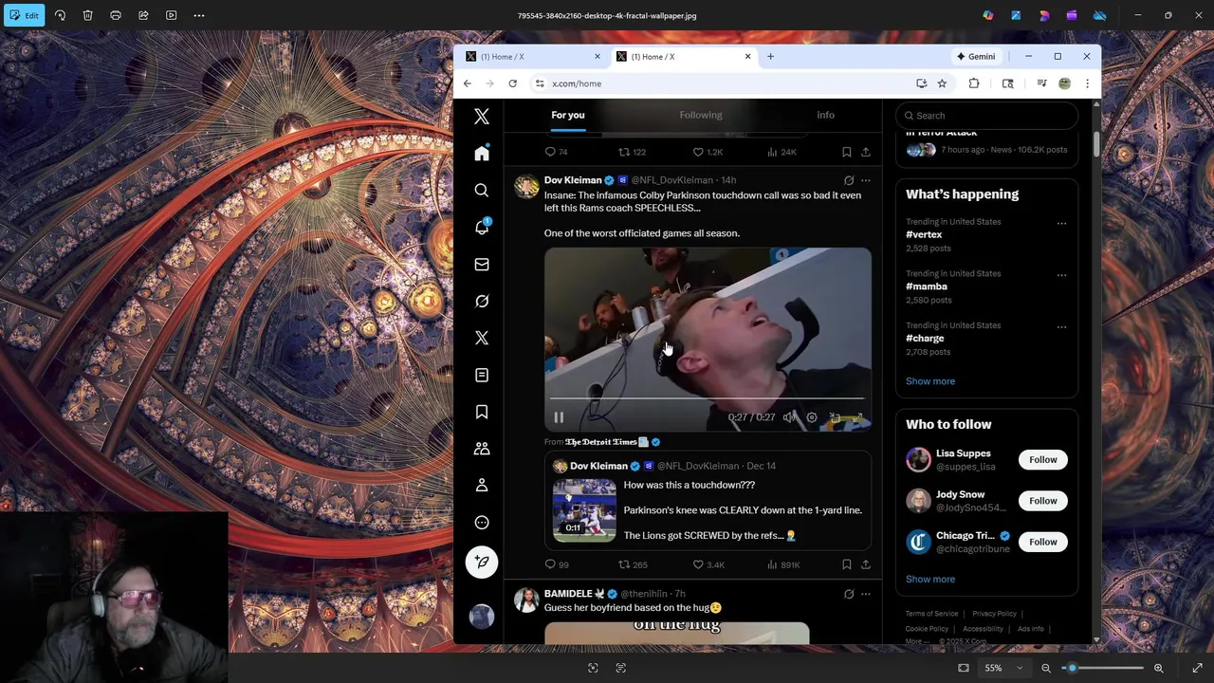This screenshot has height=683, width=1214.
Task: Click zoom out magnifier in Photos
Action: (1046, 668)
